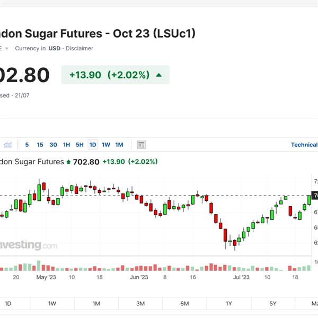The width and height of the screenshot is (318, 318).
Task: Click the green up-triangle next to +2.02%
Action: pyautogui.click(x=159, y=75)
